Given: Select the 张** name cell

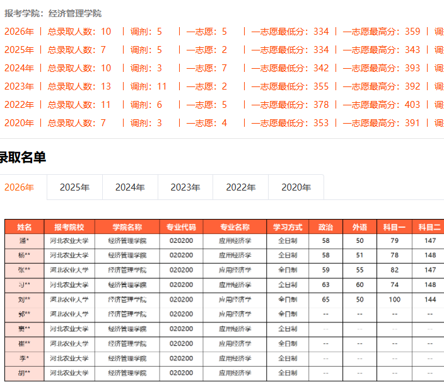Looking at the screenshot, I should pos(25,270).
